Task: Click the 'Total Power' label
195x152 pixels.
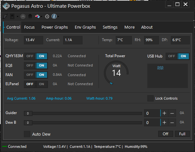Action: coord(115,56)
